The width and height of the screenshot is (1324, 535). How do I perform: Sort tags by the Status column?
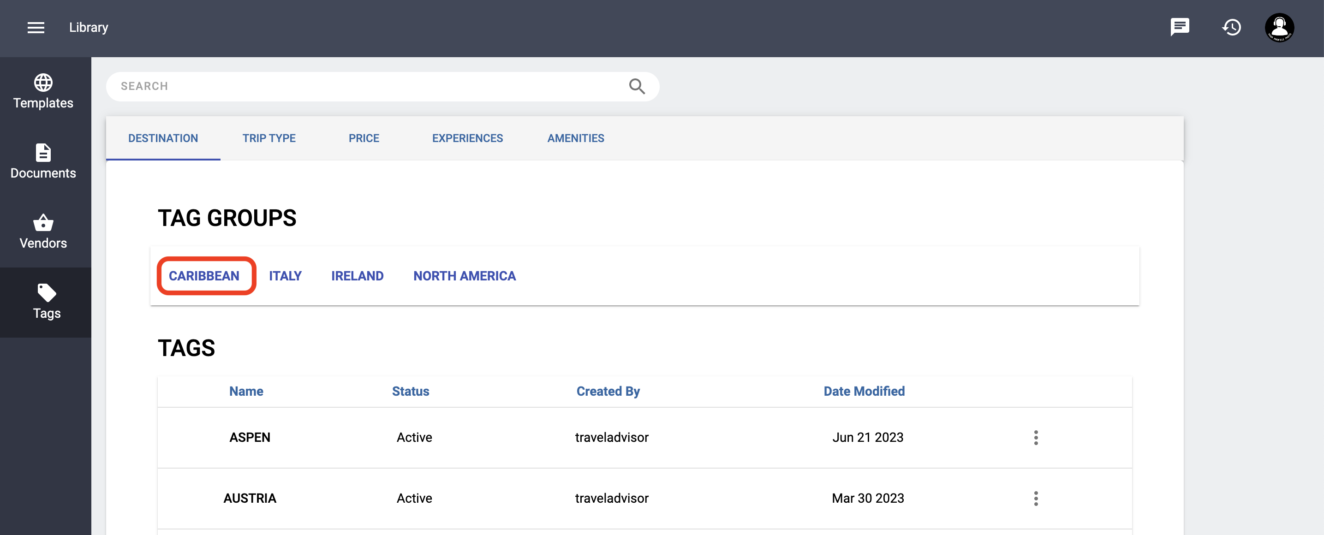(410, 391)
